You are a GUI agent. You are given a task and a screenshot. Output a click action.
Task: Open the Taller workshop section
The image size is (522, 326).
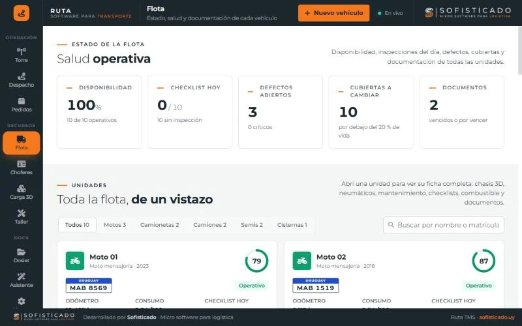coord(22,217)
